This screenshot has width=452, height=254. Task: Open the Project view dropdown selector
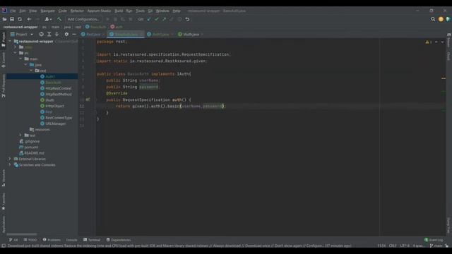pyautogui.click(x=22, y=35)
